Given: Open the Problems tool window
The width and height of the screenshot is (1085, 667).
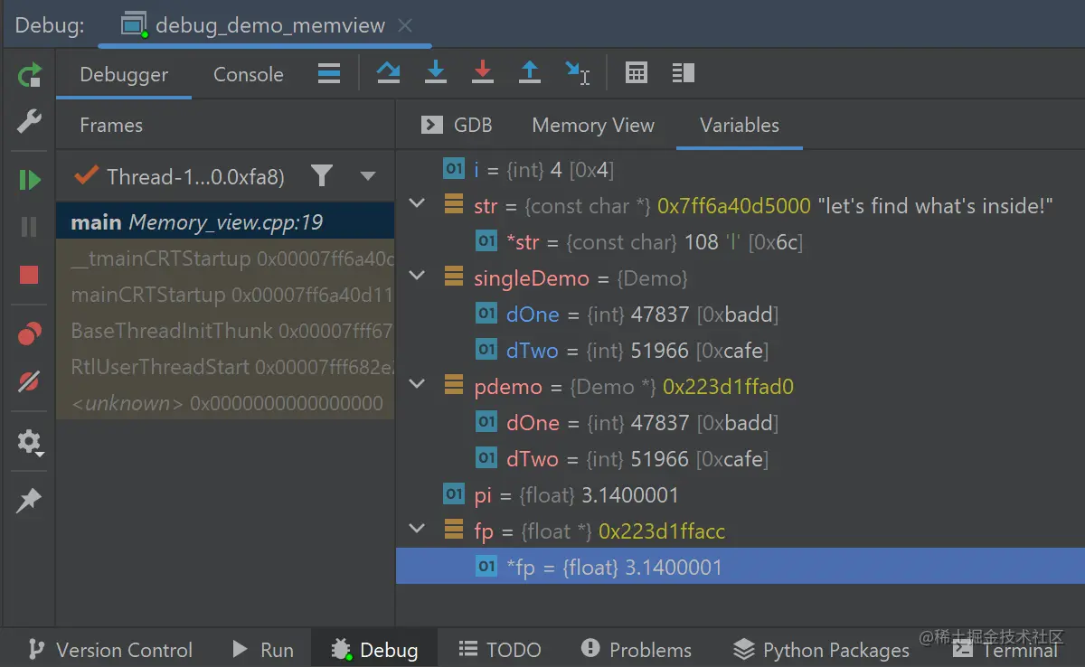Looking at the screenshot, I should pyautogui.click(x=636, y=649).
